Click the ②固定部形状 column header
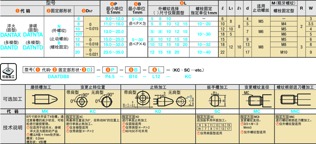The image size is (316, 144). [x=59, y=11]
